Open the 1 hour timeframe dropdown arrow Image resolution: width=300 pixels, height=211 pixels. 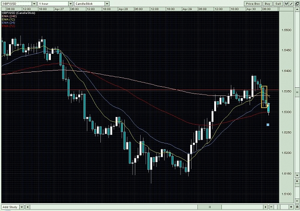click(x=71, y=4)
